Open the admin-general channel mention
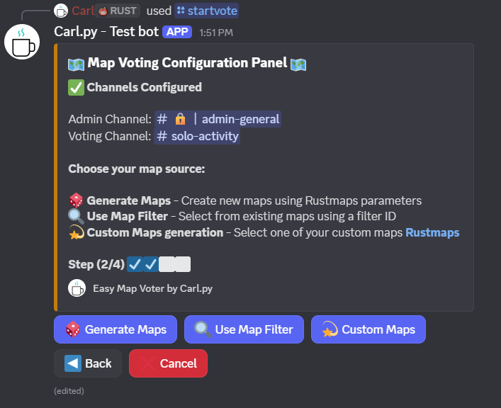The image size is (501, 408). [218, 119]
